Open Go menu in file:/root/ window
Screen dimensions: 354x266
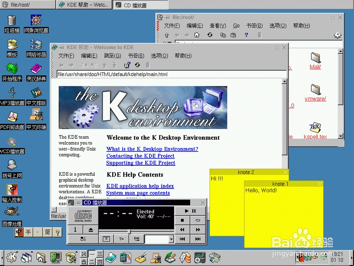coord(236,26)
